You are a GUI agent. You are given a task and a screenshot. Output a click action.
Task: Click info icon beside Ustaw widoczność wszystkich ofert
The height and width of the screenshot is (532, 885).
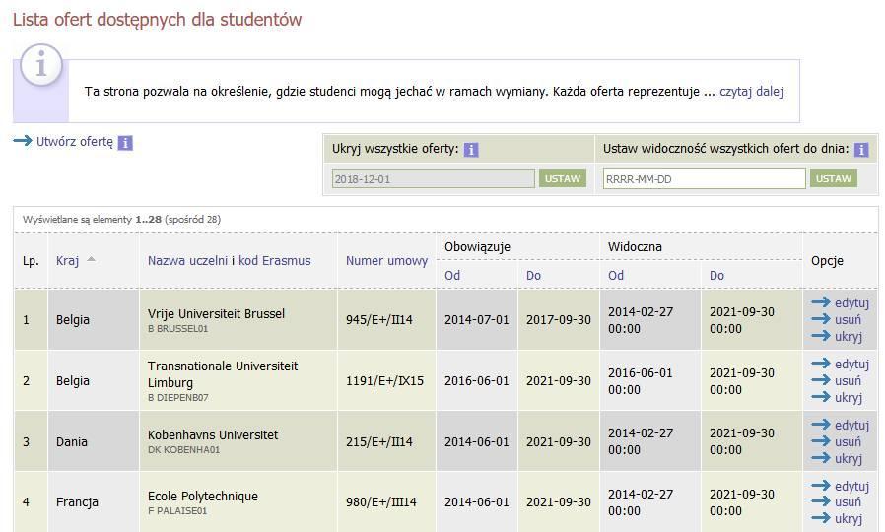click(x=860, y=150)
